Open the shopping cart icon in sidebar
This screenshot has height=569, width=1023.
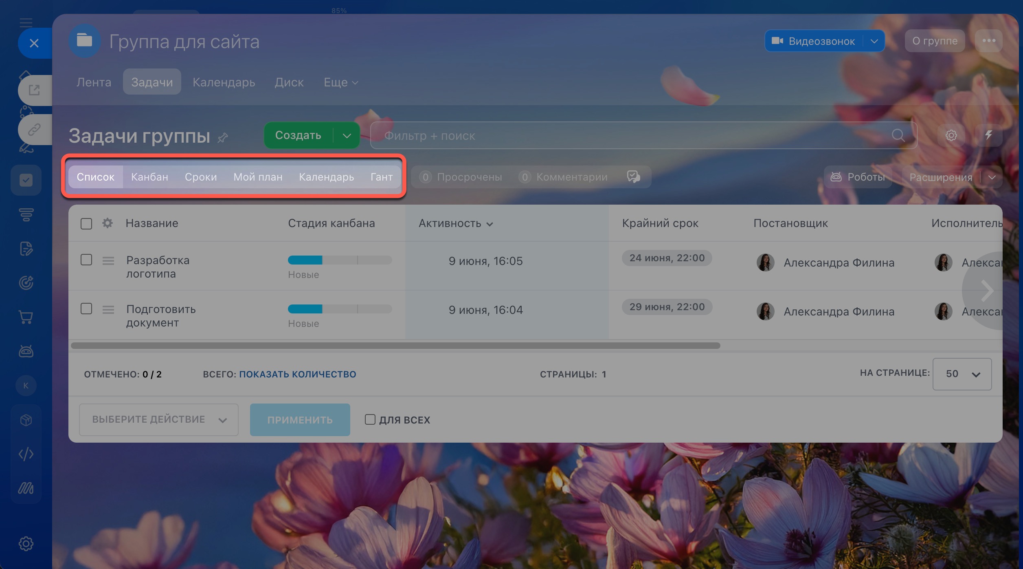(26, 317)
